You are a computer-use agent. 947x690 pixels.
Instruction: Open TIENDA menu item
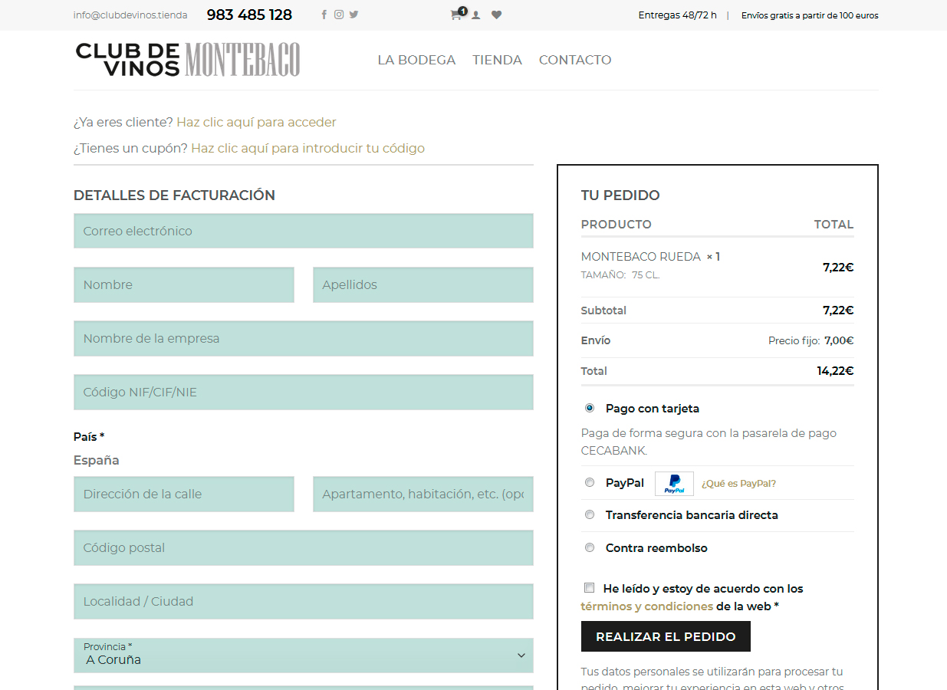click(x=497, y=60)
